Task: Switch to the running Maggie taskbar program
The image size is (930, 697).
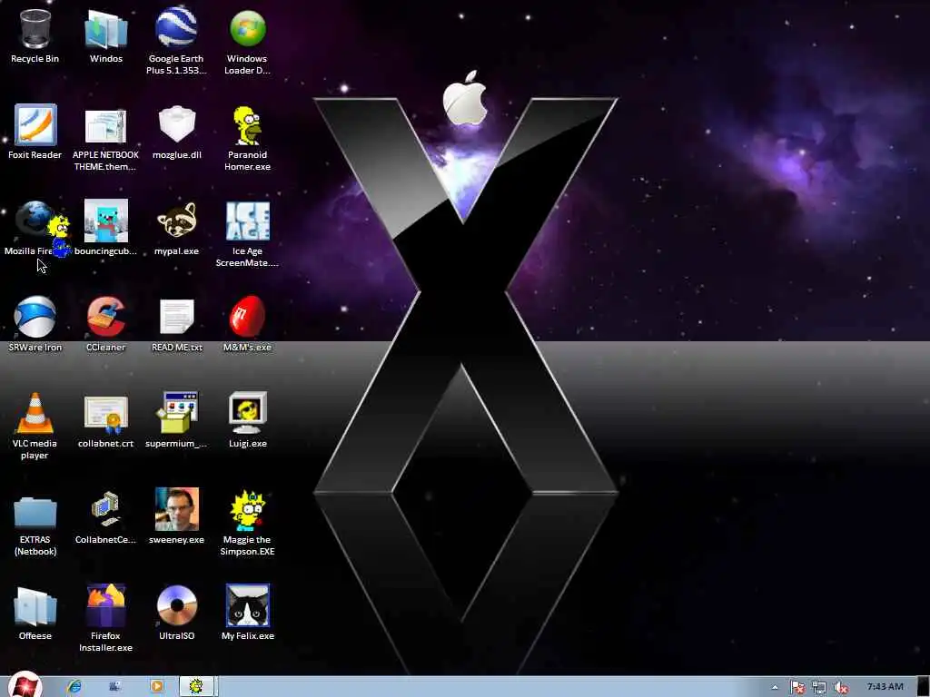Action: coord(197,686)
